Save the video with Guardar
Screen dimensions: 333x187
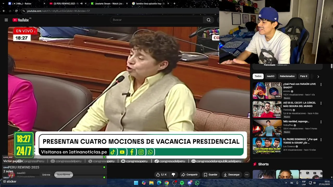click(210, 175)
